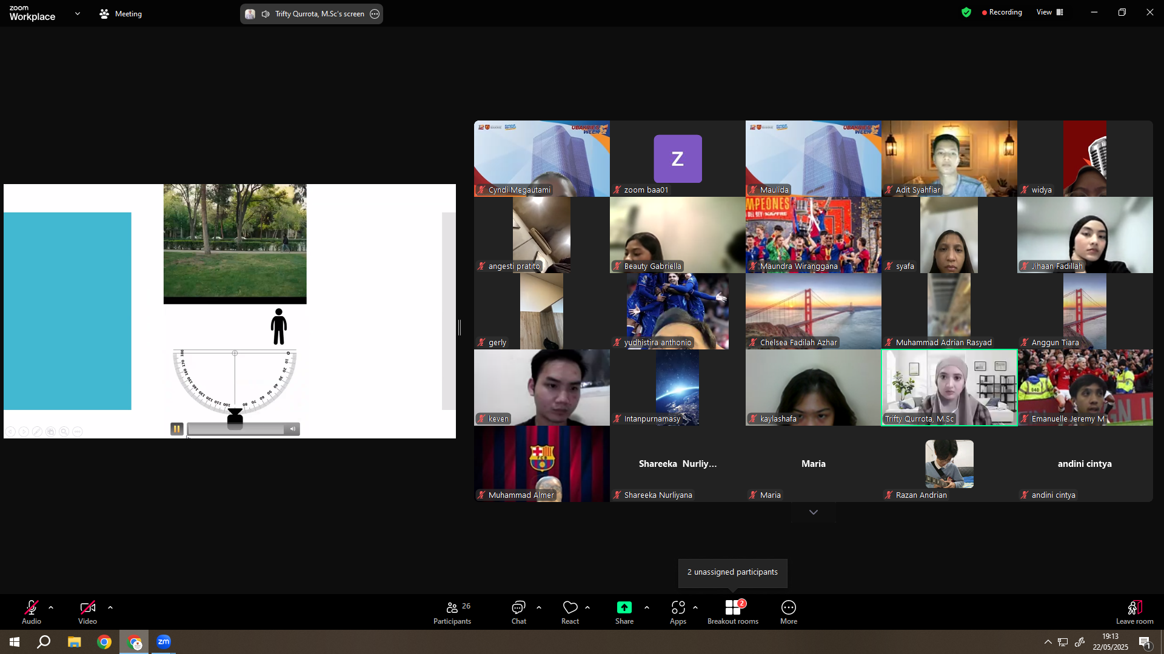The height and width of the screenshot is (654, 1164).
Task: Start sharing with Share button
Action: coord(624,612)
